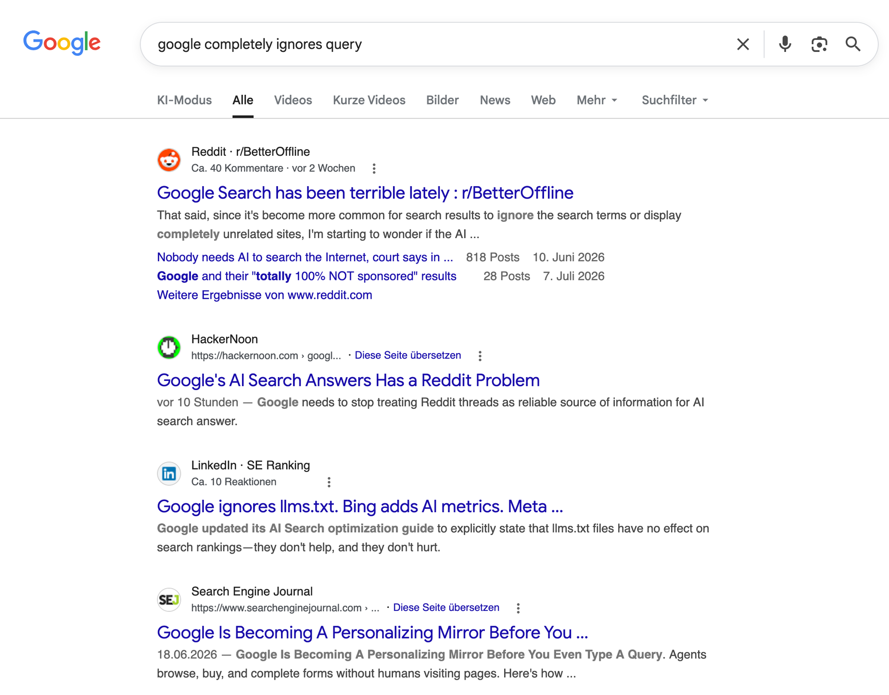Click 'Ca. 10 Reaktionen' text
Image resolution: width=889 pixels, height=695 pixels.
point(234,482)
